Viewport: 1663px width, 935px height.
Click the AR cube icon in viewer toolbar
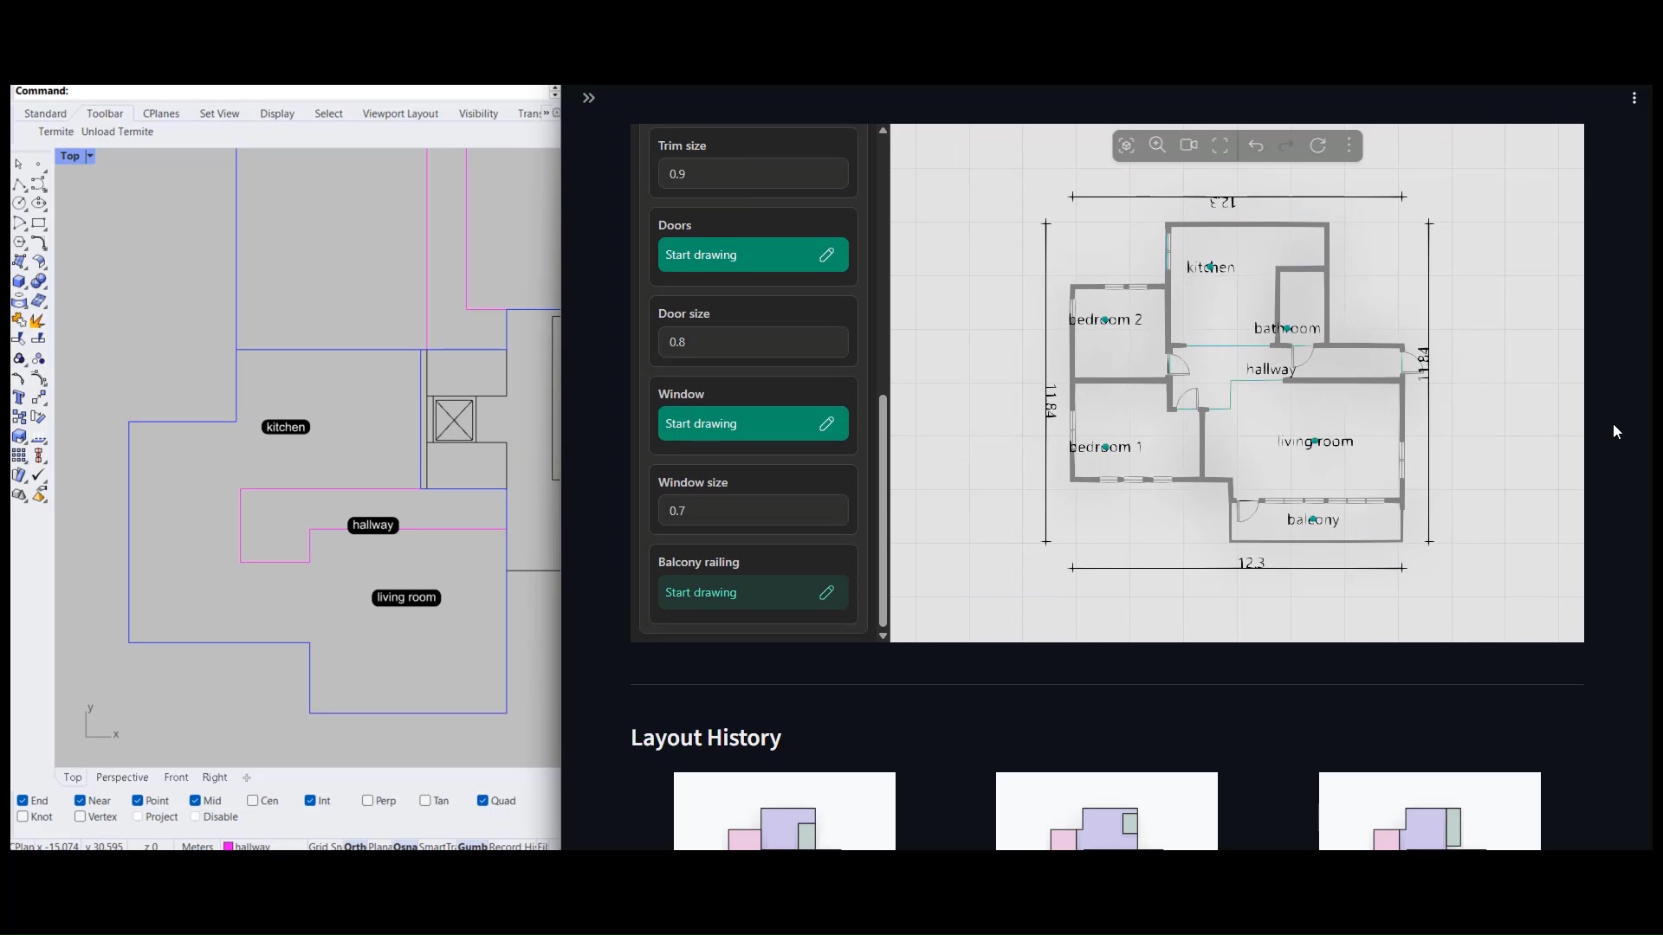point(1127,145)
